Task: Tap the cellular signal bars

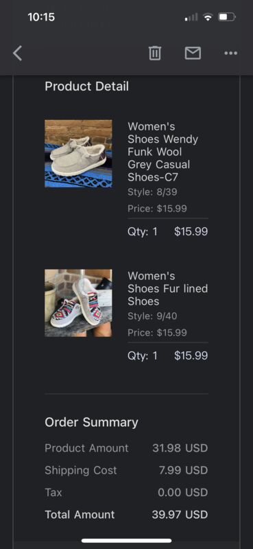Action: coord(191,16)
